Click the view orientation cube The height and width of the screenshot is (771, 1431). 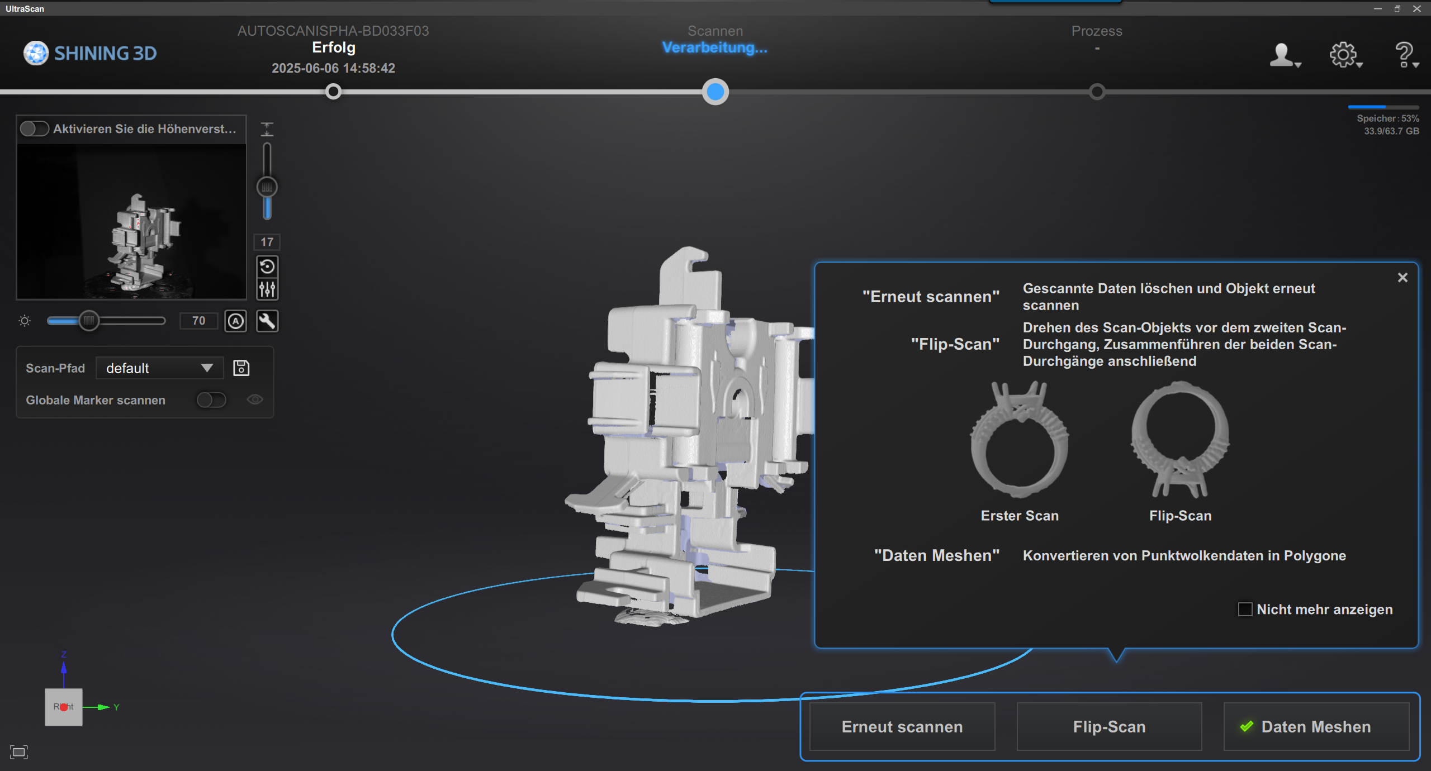pyautogui.click(x=64, y=707)
